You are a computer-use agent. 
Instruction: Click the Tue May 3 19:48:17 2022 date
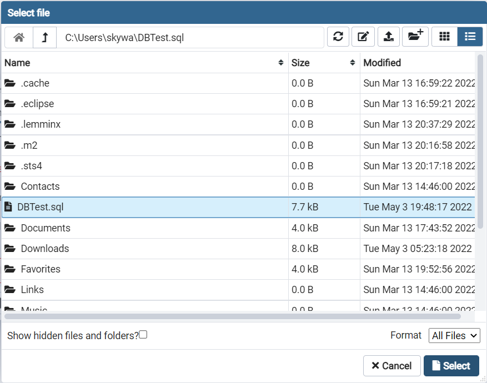[418, 207]
